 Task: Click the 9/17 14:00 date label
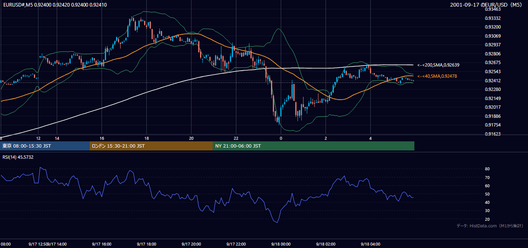coord(58,244)
